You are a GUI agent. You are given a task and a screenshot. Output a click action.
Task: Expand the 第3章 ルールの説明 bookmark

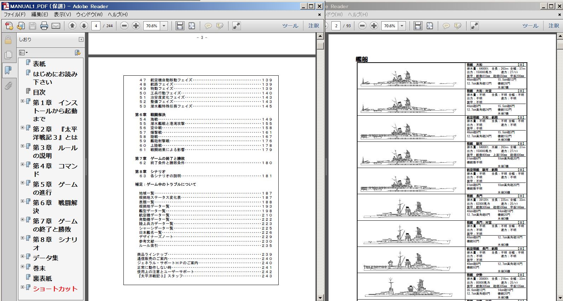coord(23,146)
